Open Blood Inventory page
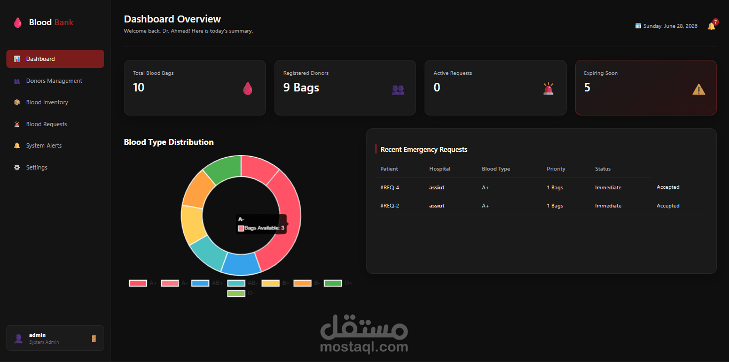This screenshot has width=729, height=362. tap(55, 102)
